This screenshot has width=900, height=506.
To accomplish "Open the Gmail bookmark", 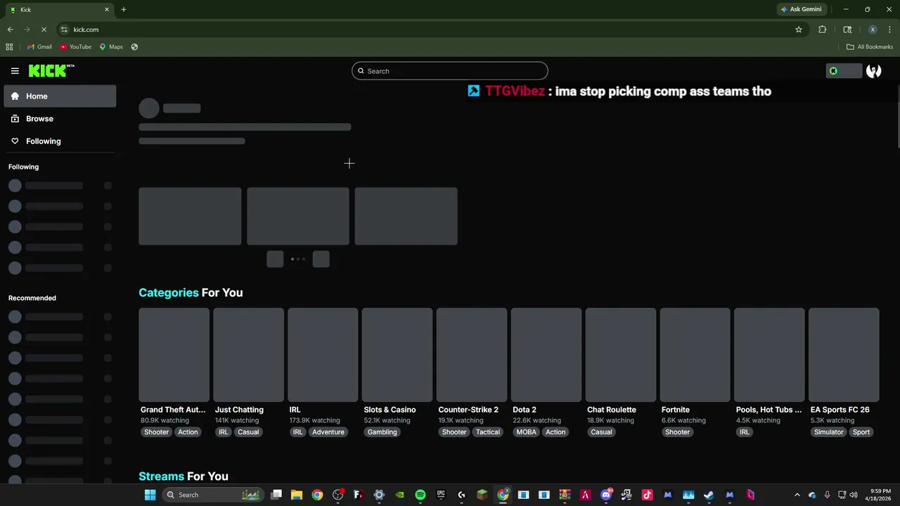I will coord(39,47).
